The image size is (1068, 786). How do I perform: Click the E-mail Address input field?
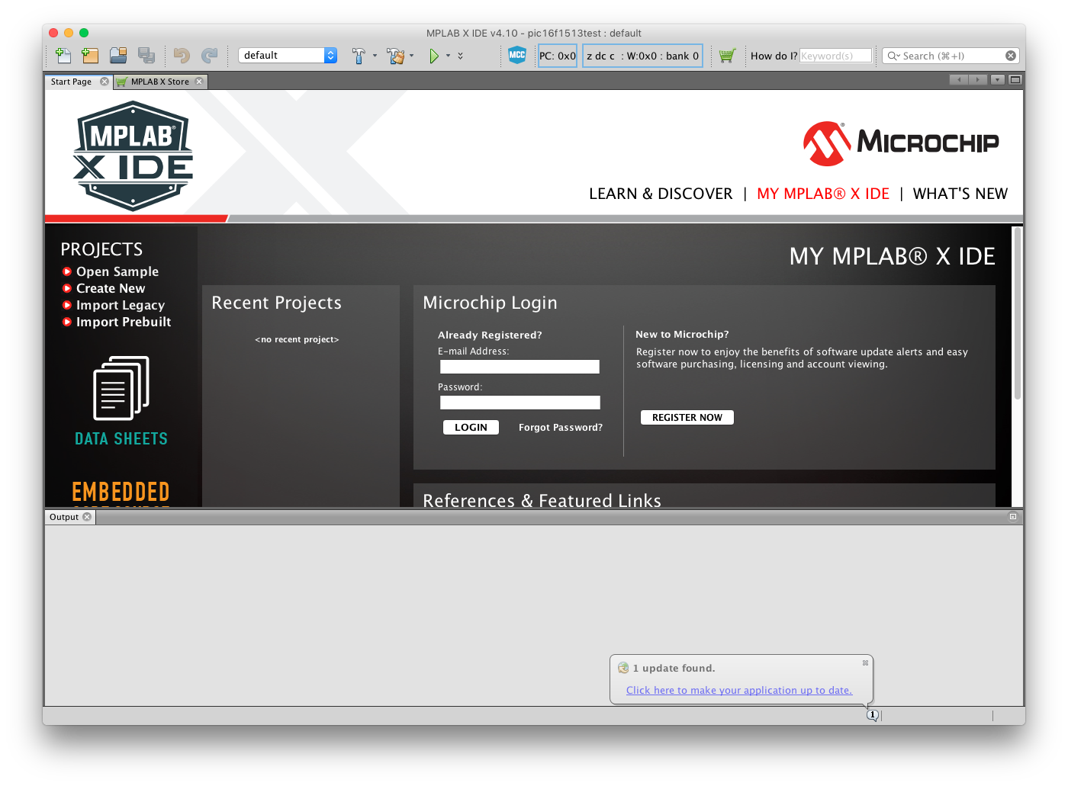point(520,367)
